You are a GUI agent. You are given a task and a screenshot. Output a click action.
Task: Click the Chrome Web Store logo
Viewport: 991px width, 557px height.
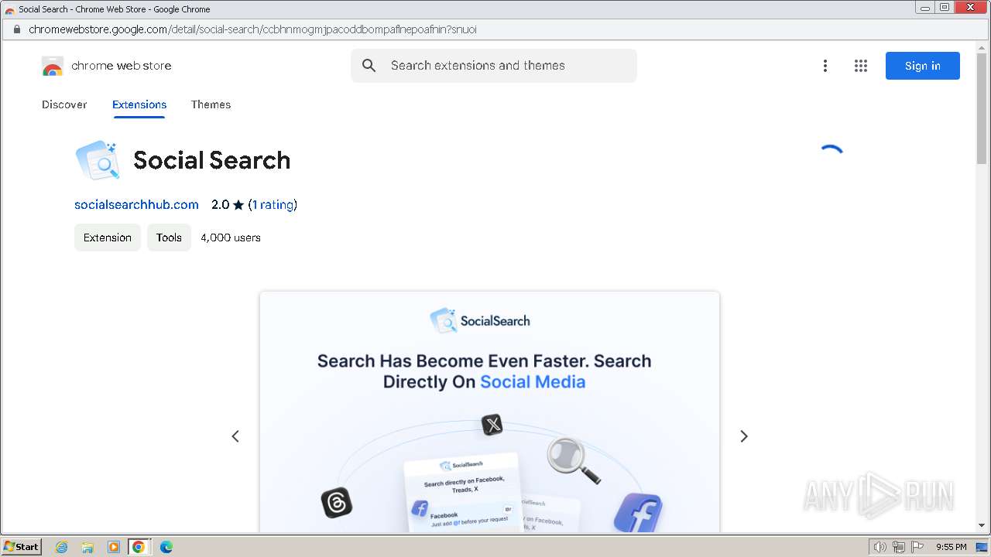(106, 66)
